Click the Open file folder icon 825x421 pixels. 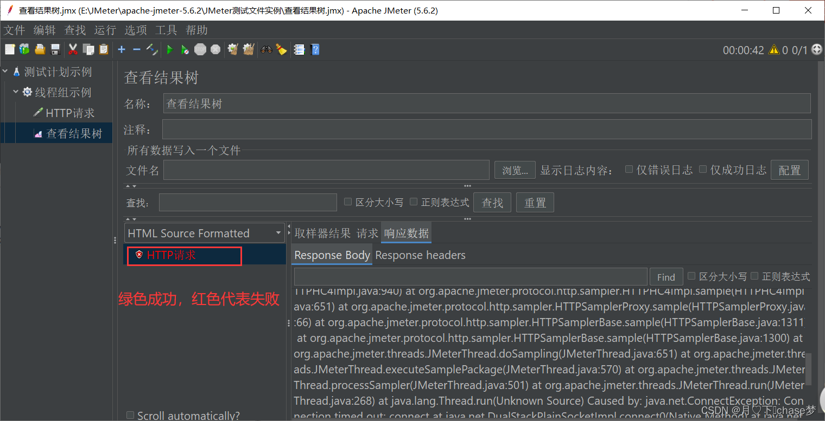click(40, 50)
